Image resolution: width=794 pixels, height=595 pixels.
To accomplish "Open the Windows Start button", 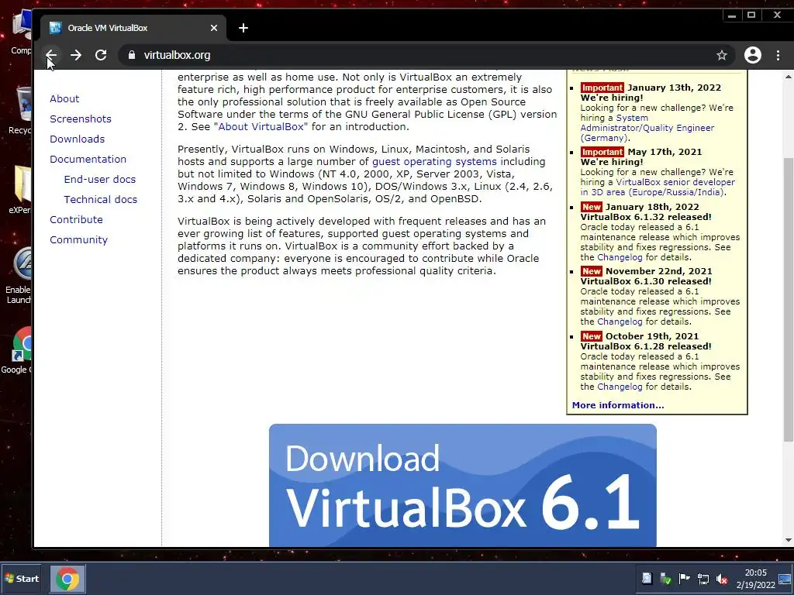I will 21,578.
